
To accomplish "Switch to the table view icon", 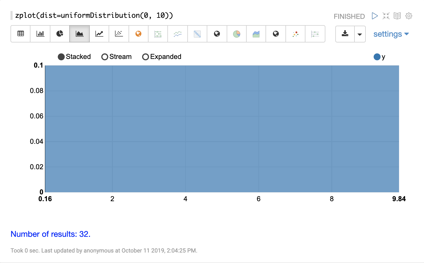I will tap(20, 34).
